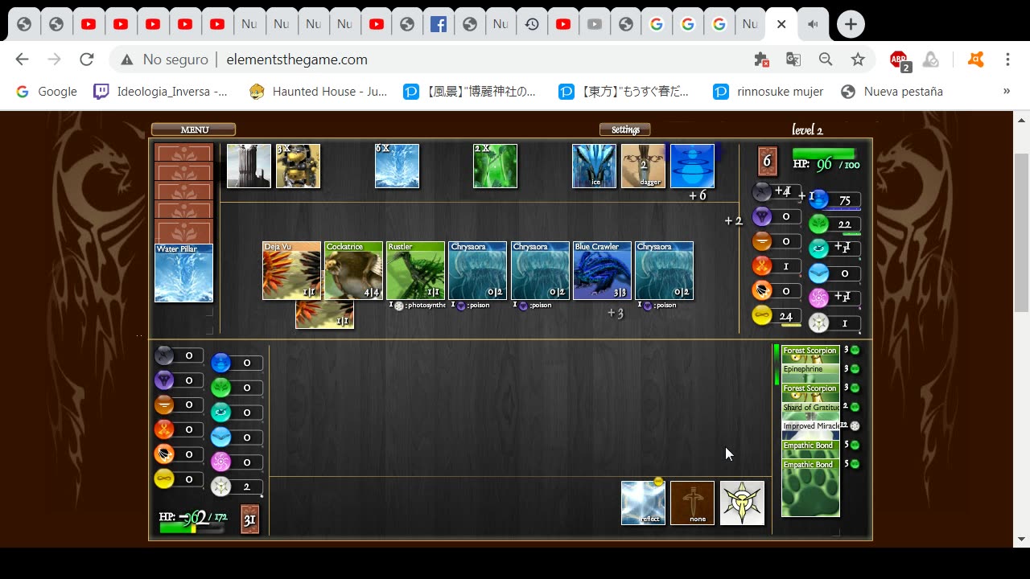Click the opponent's deck counter showing 6
This screenshot has width=1030, height=579.
767,161
